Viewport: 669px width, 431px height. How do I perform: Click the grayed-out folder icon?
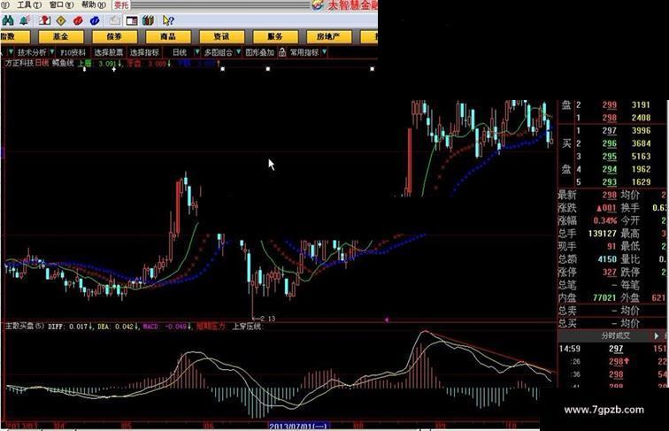coord(115,20)
